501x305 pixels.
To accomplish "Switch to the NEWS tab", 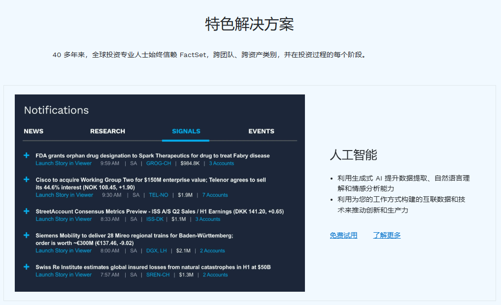I will (33, 131).
